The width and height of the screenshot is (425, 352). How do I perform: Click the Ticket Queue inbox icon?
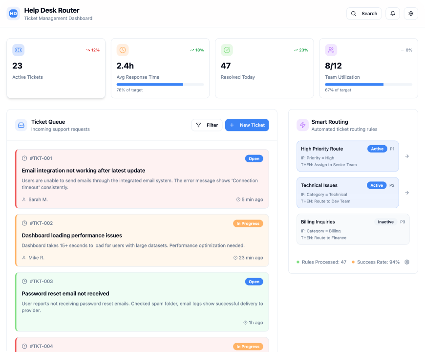21,125
